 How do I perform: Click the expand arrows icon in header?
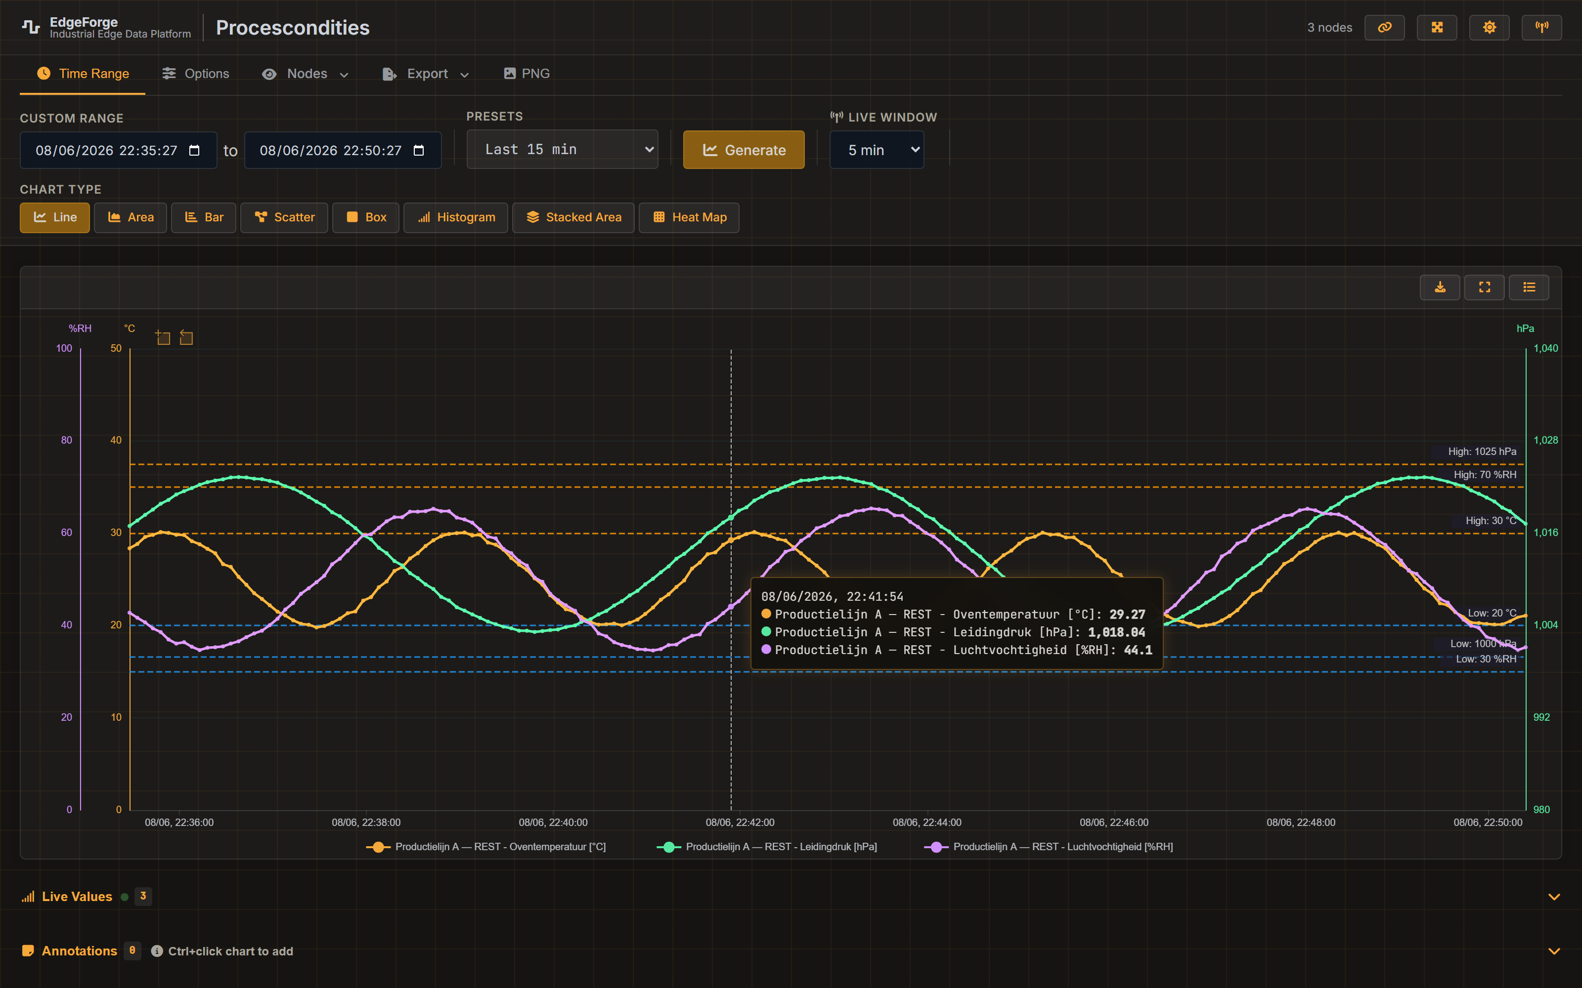click(x=1436, y=28)
